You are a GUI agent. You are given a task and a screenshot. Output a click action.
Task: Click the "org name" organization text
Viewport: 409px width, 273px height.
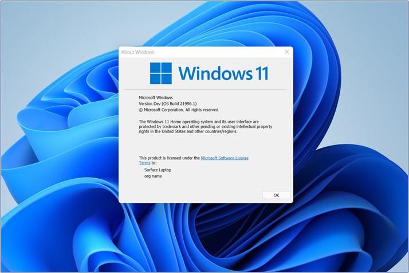coord(153,176)
